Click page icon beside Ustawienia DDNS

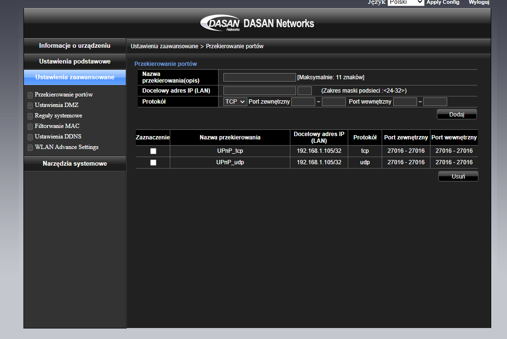click(x=30, y=137)
